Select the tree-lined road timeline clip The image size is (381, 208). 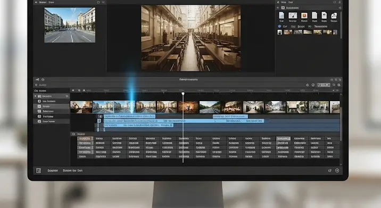click(x=210, y=107)
